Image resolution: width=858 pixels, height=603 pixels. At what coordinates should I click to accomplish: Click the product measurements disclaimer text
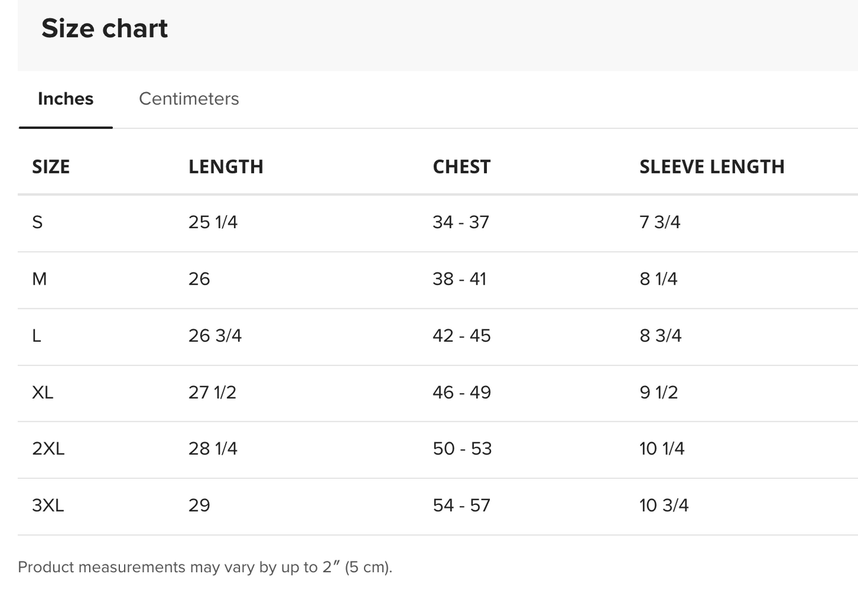[x=205, y=567]
